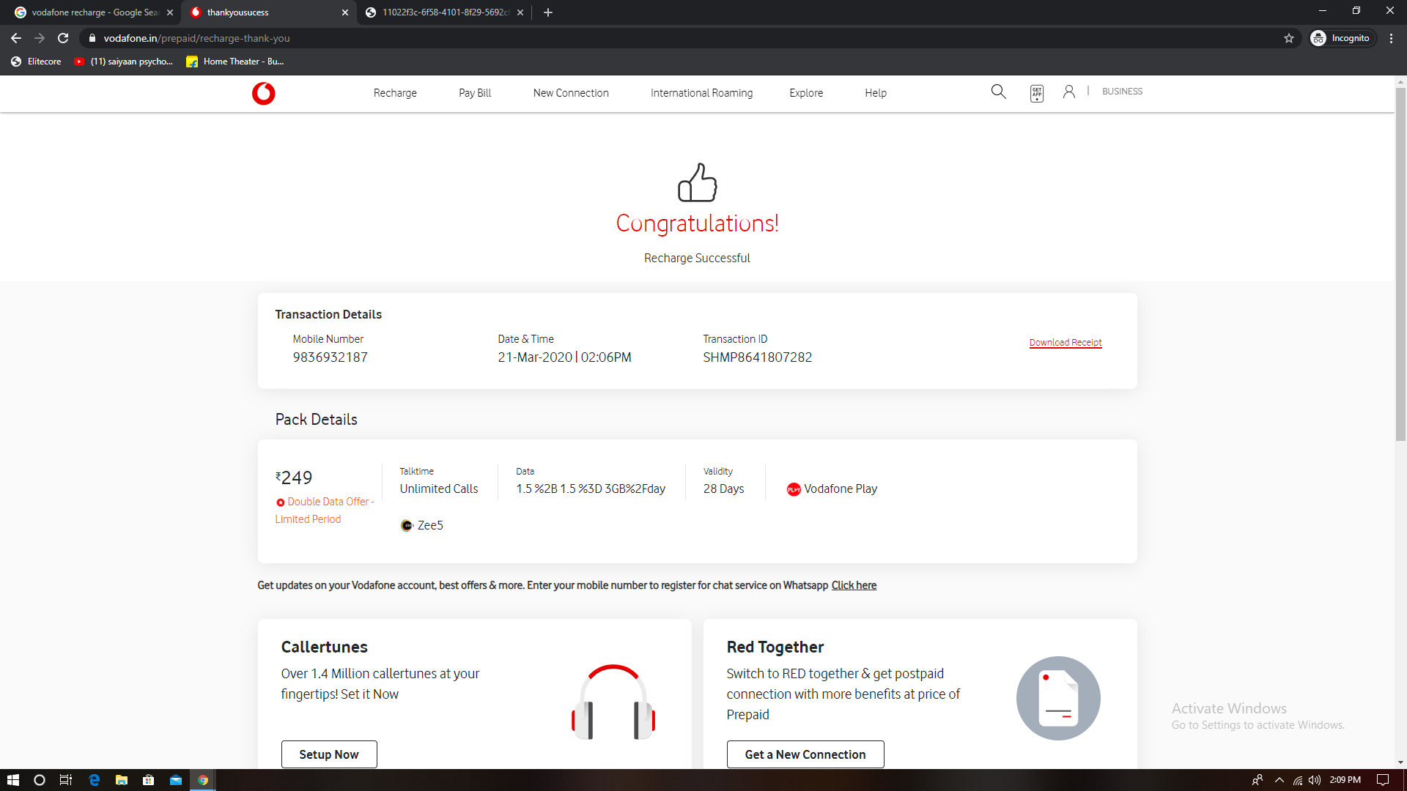Click the Vodafone logo icon

(x=263, y=94)
